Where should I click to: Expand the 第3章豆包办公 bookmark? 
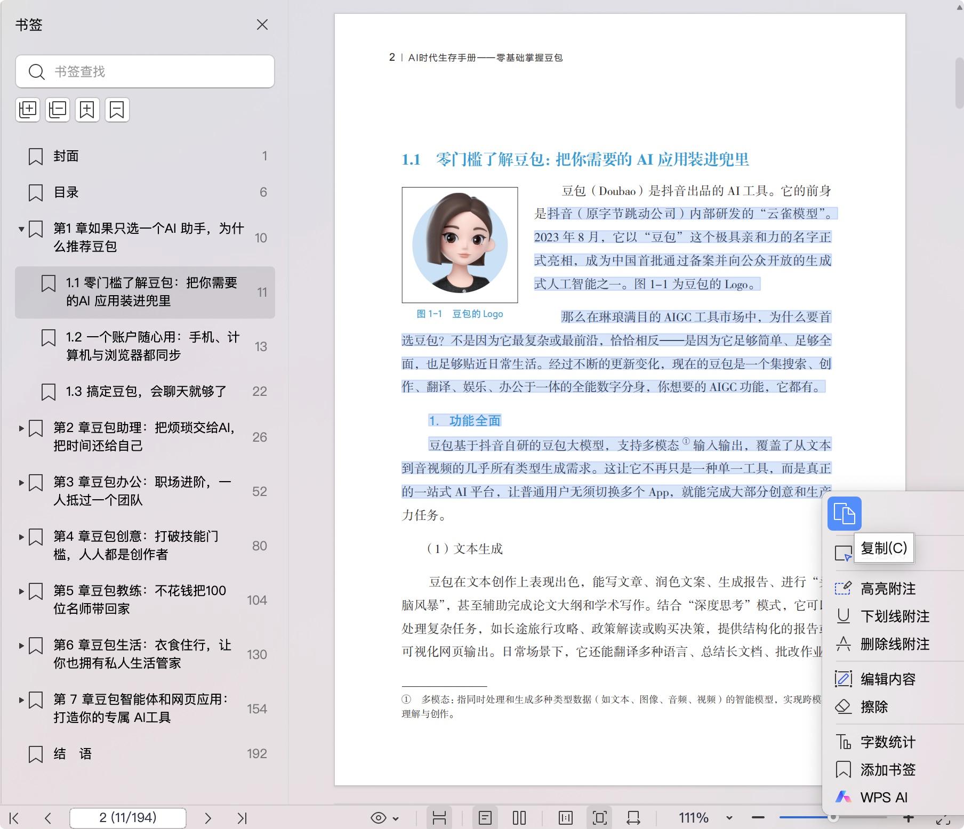pyautogui.click(x=21, y=483)
